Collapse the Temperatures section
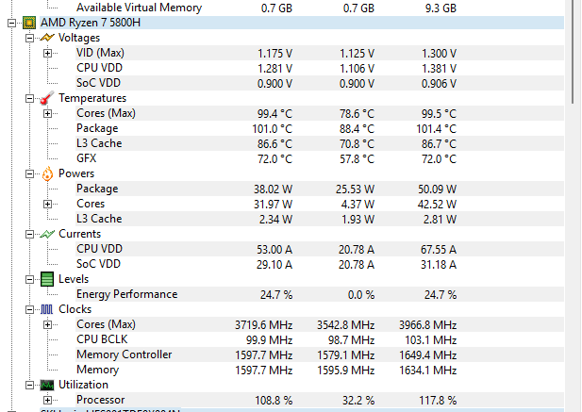Viewport: 582px width, 412px height. pos(29,98)
